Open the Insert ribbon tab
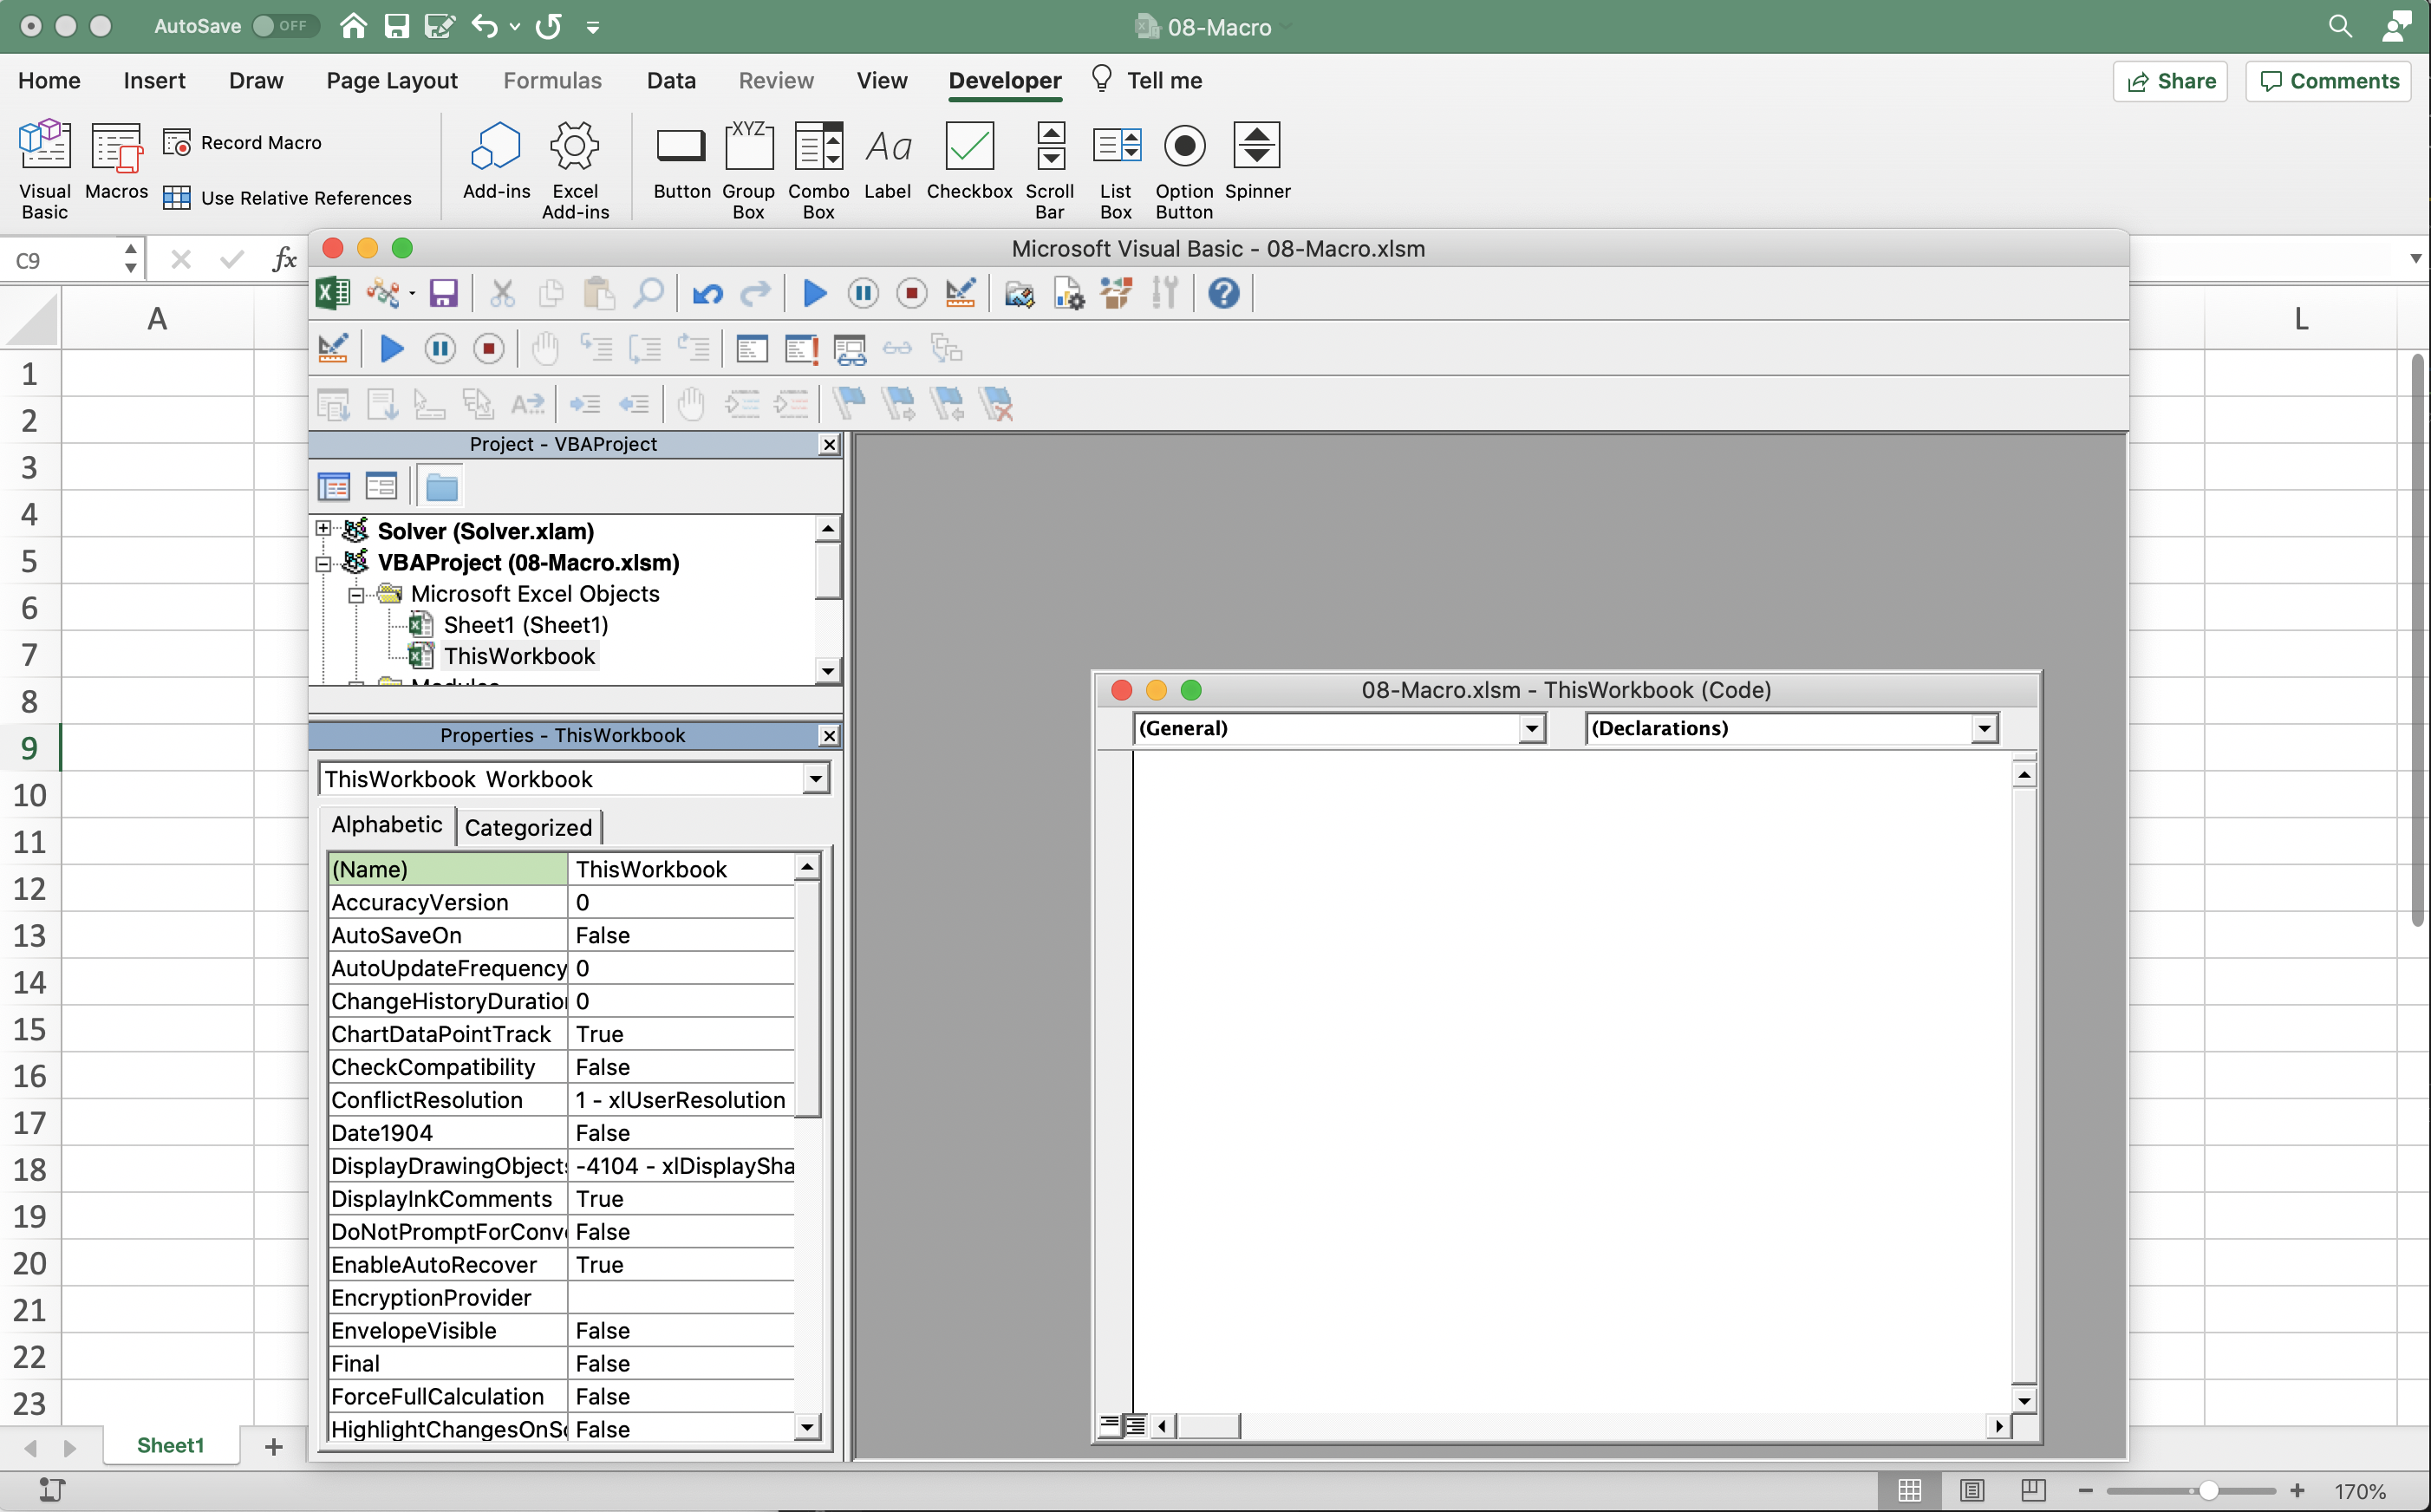 click(154, 80)
